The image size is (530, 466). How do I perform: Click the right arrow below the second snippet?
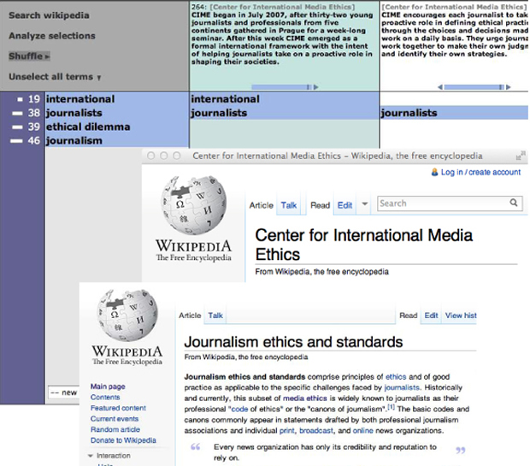[509, 87]
